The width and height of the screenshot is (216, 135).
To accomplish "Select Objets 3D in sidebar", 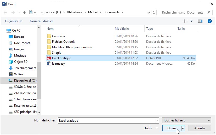I will point(21,62).
